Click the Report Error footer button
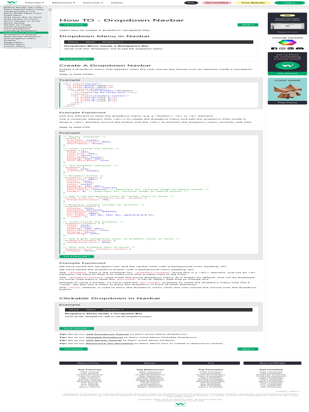The height and width of the screenshot is (412, 309). (88, 363)
